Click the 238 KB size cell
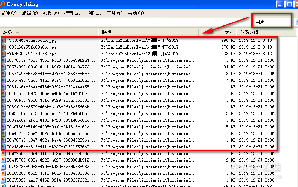 coord(228,54)
